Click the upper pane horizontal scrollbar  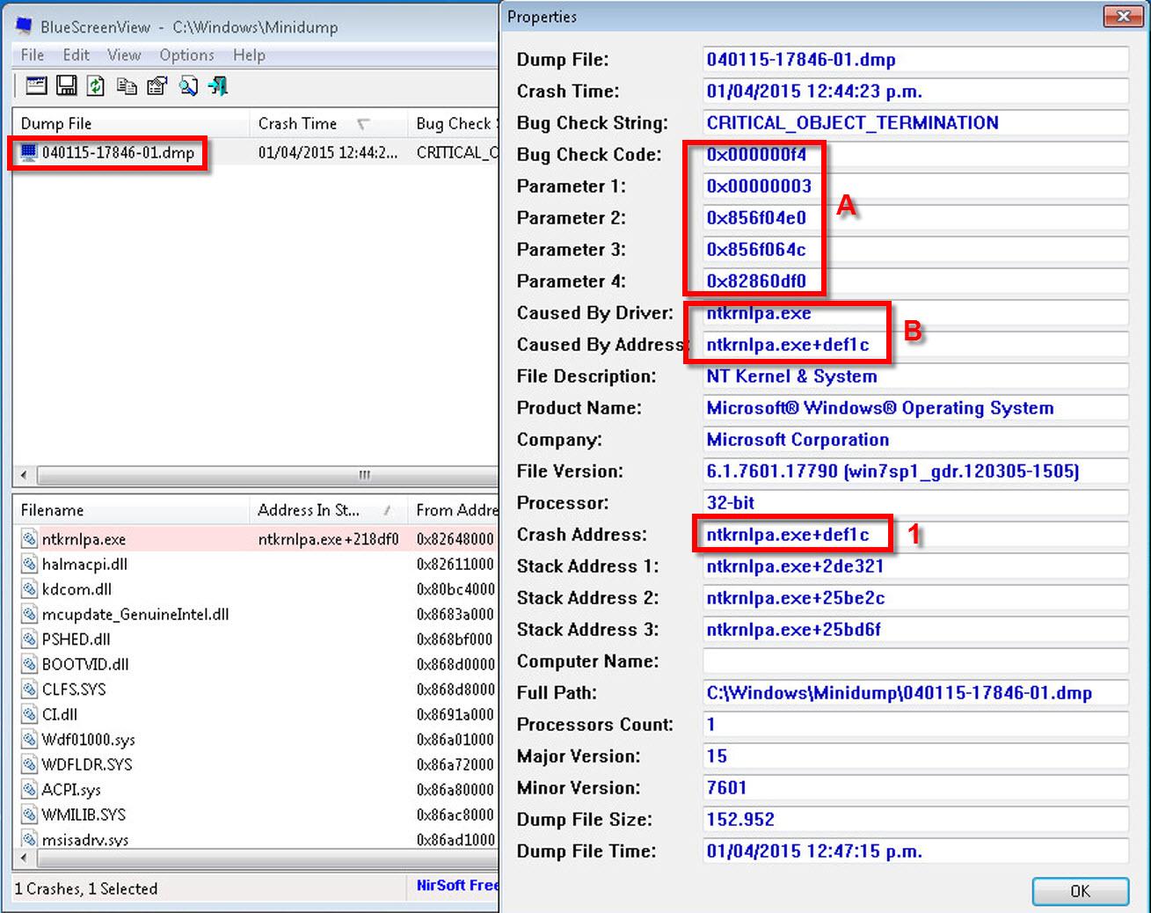255,475
